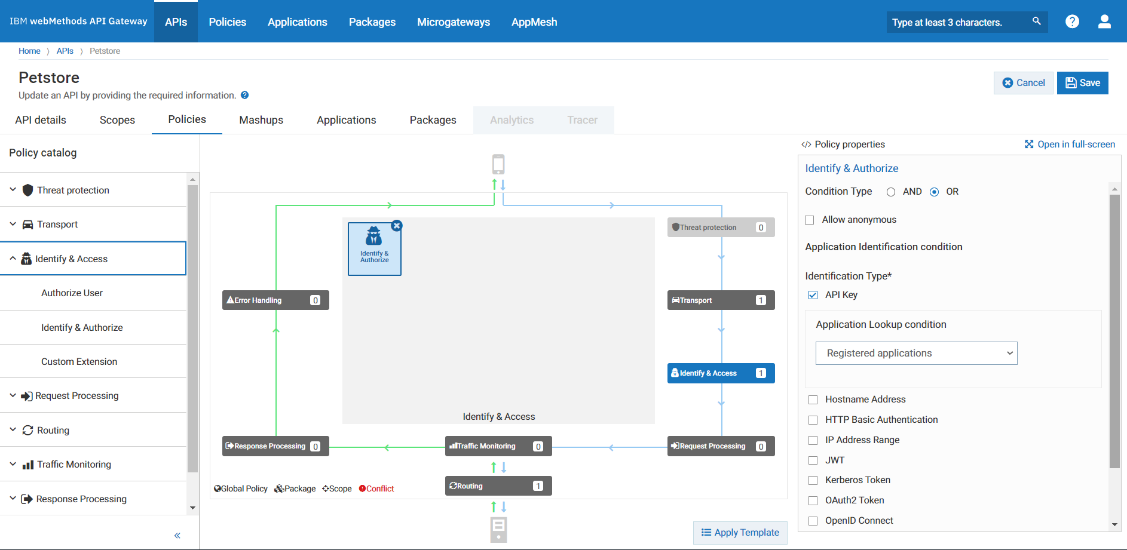Switch to the API details tab
The image size is (1127, 550).
coord(41,120)
